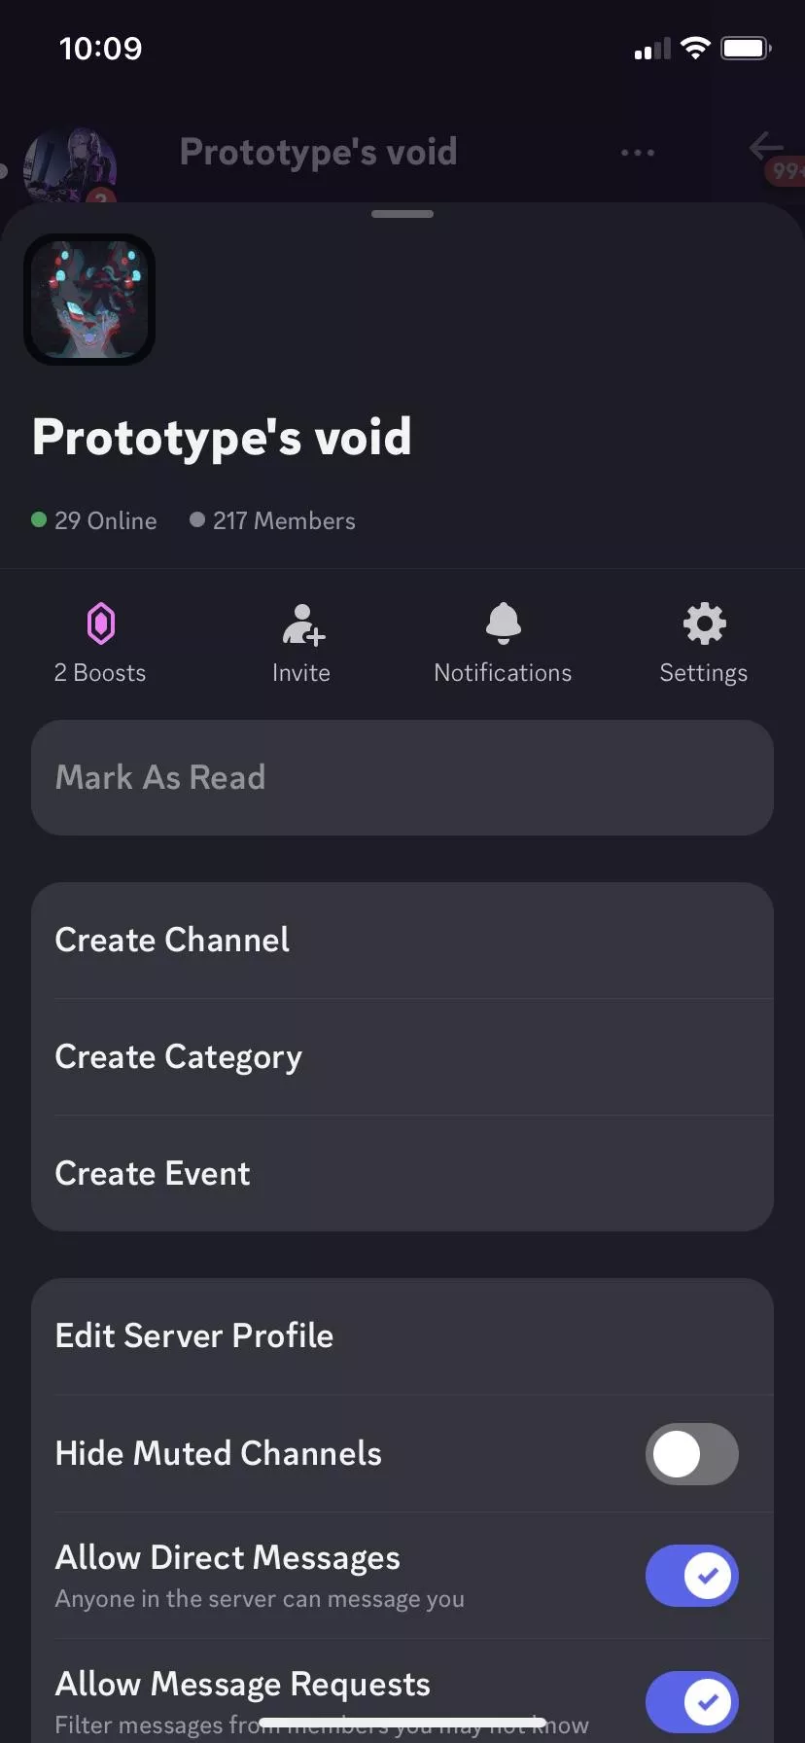Tap the three-dots menu in header

(637, 153)
